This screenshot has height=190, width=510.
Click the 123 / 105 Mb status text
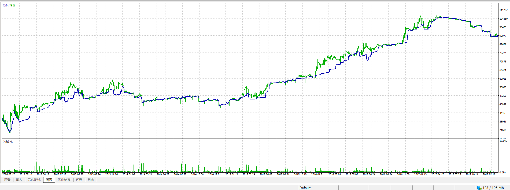point(493,188)
